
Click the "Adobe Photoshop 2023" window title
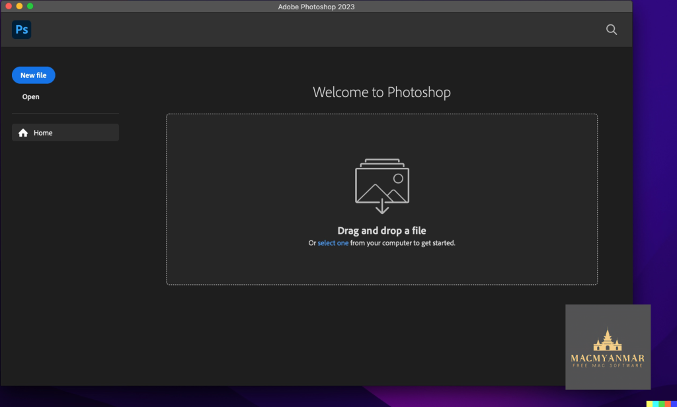316,7
